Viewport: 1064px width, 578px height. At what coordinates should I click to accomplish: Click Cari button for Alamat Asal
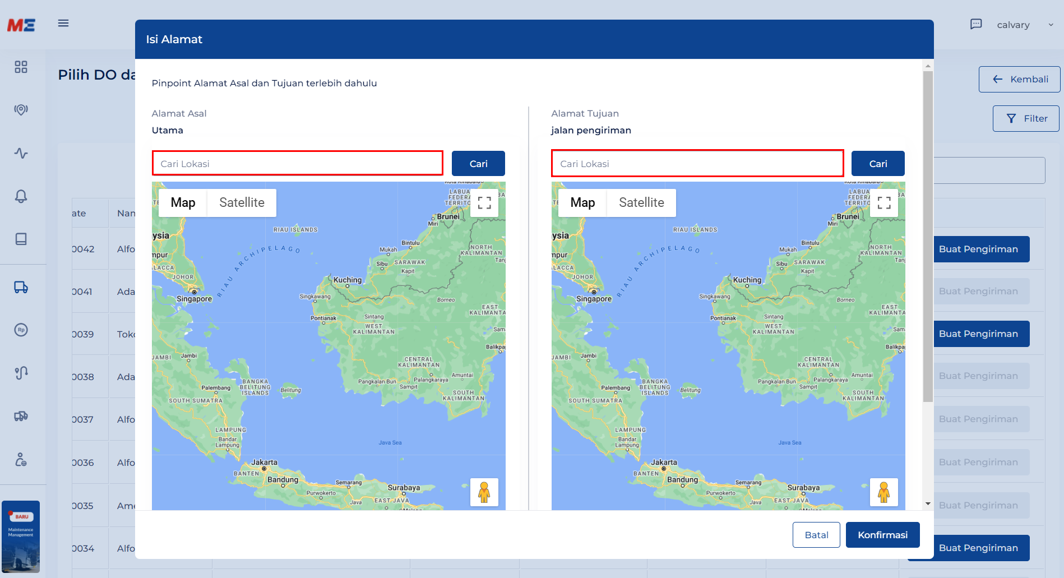(478, 163)
